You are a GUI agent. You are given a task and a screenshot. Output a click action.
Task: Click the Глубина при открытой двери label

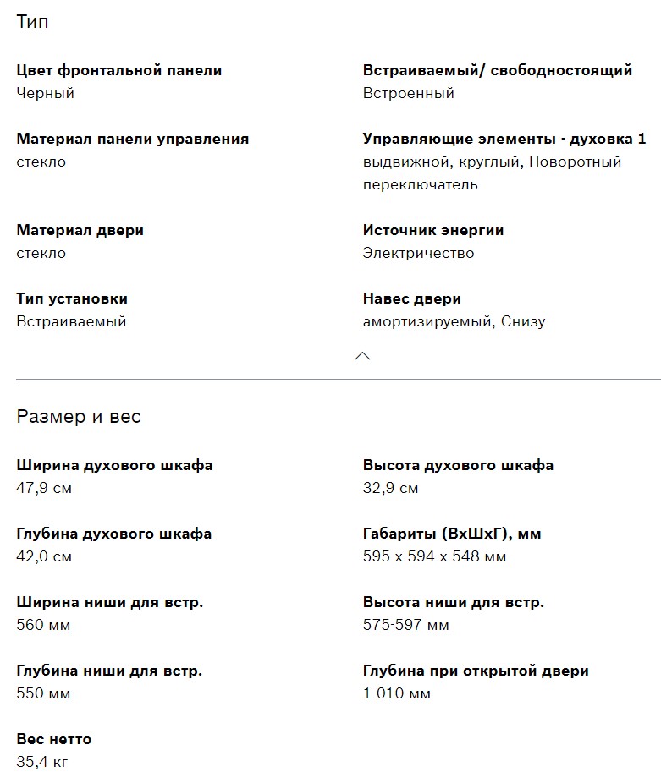coord(476,671)
